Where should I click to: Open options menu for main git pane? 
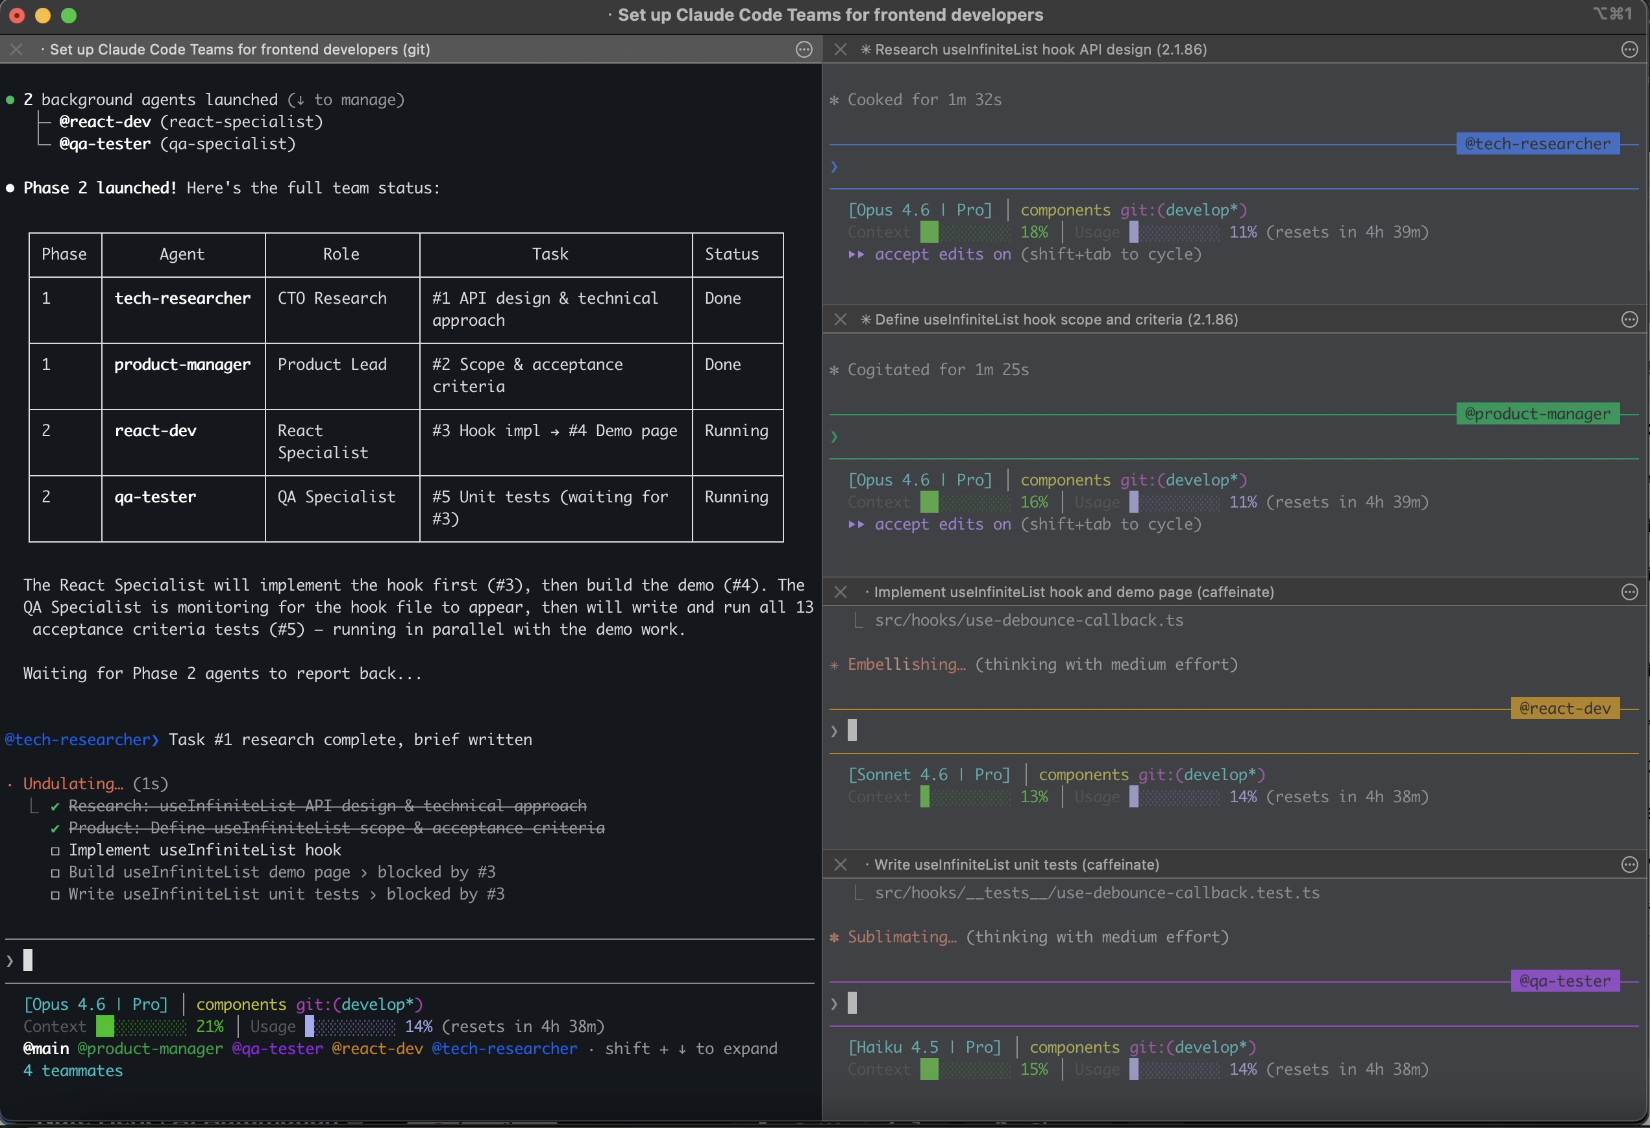tap(804, 50)
